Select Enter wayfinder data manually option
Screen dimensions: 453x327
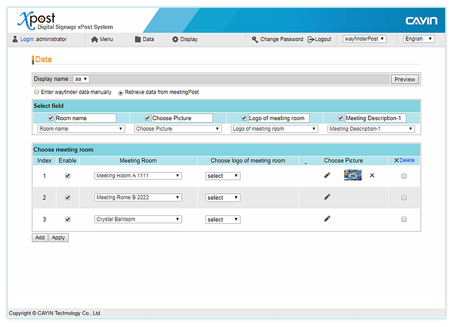click(x=36, y=92)
